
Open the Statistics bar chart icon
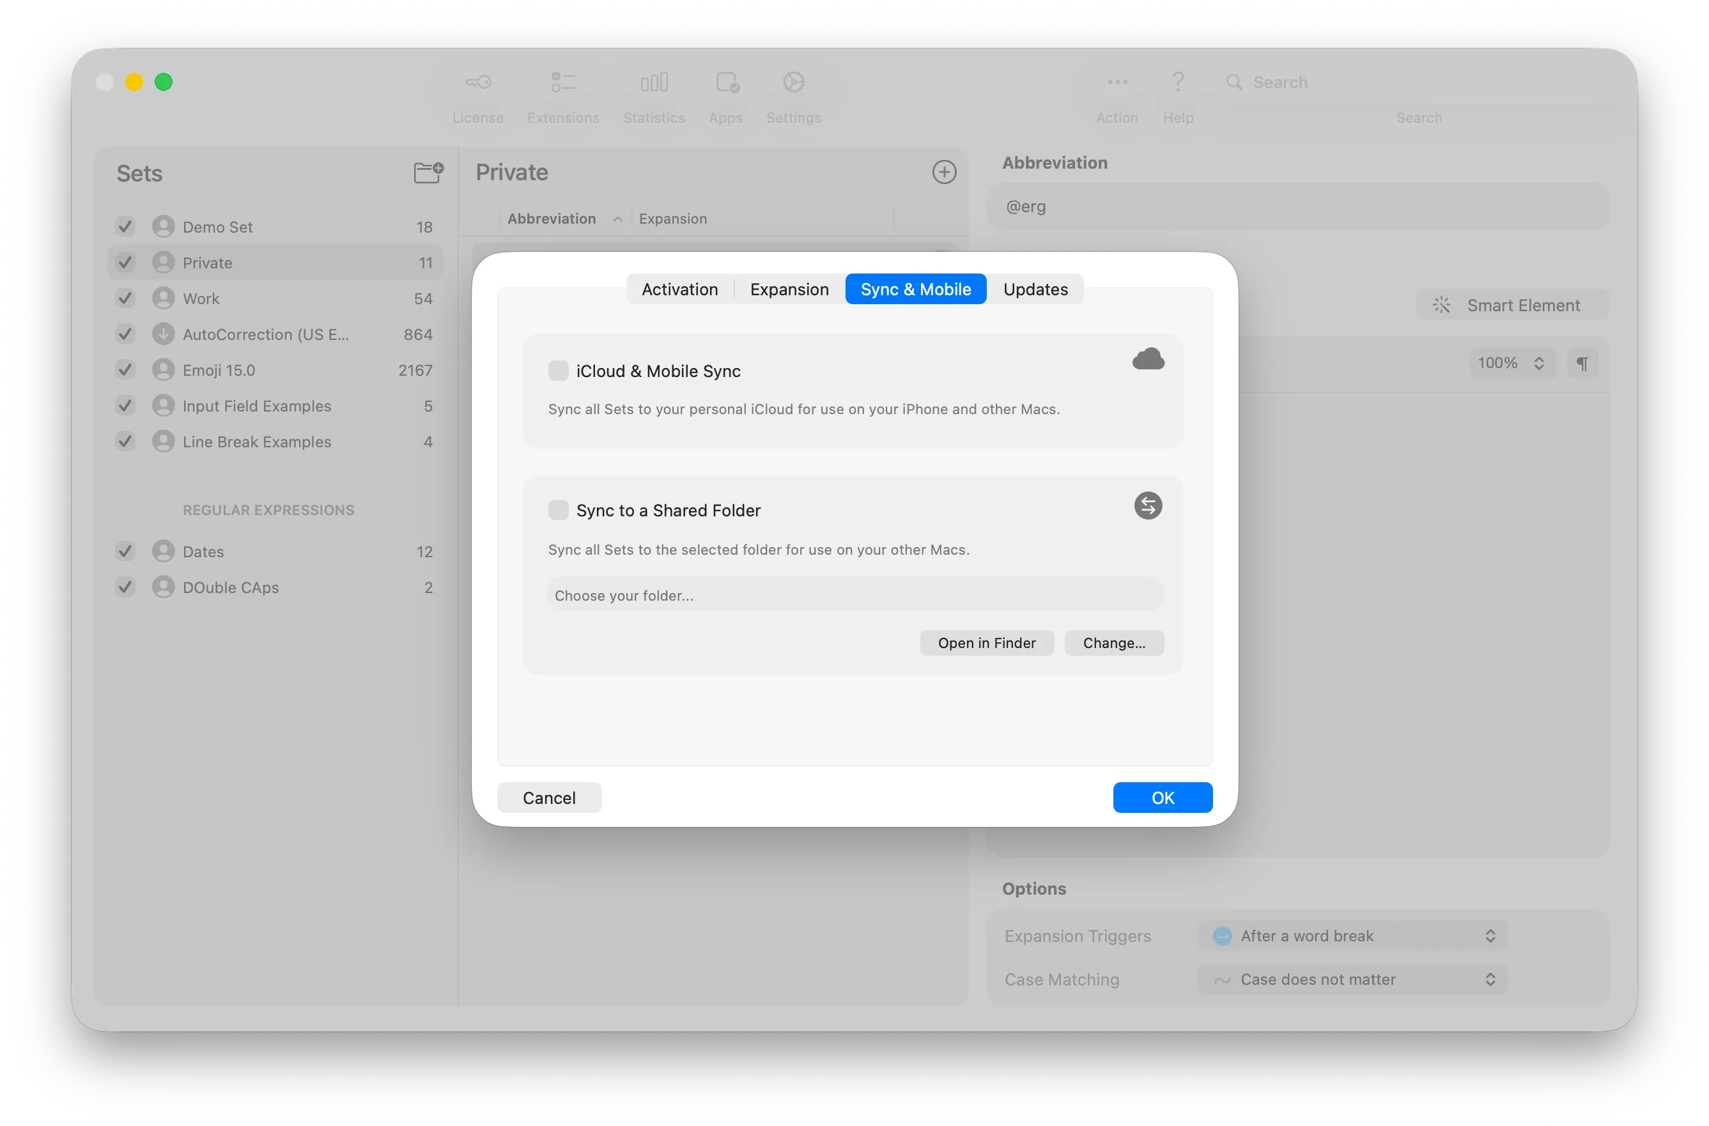(653, 82)
